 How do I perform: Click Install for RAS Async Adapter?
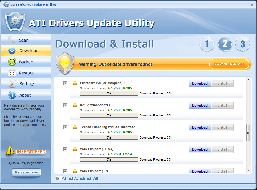point(222,105)
